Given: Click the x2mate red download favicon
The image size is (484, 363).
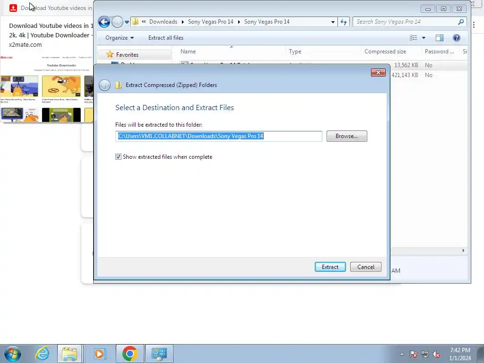Looking at the screenshot, I should tap(13, 8).
